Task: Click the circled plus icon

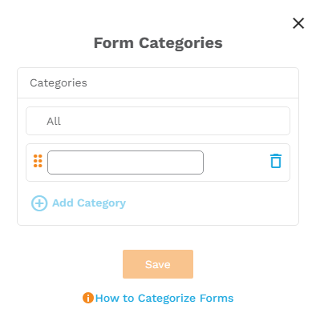Action: (39, 203)
